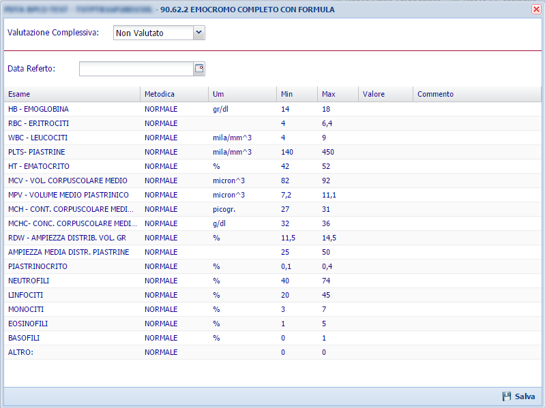
Task: Expand the Valutazione Complessiva dropdown arrow
Action: (x=198, y=33)
